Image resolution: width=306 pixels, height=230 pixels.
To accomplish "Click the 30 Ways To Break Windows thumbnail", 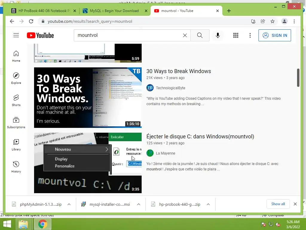I will (88, 98).
